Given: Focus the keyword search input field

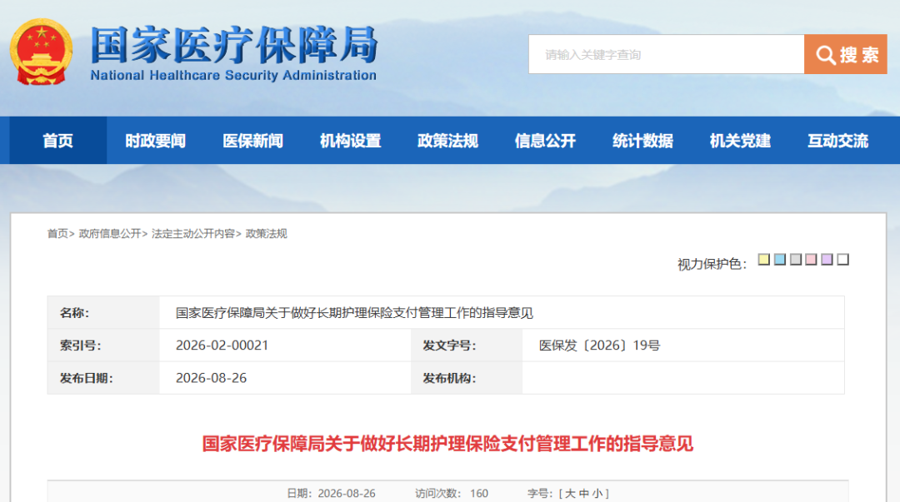Looking at the screenshot, I should [667, 54].
